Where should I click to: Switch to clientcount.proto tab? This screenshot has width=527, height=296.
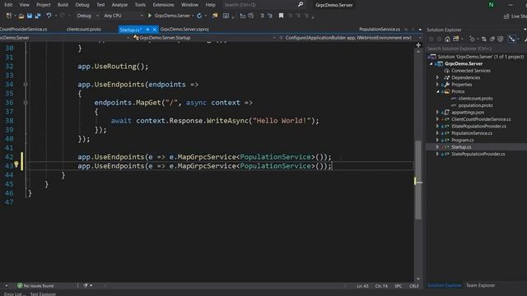pos(84,30)
